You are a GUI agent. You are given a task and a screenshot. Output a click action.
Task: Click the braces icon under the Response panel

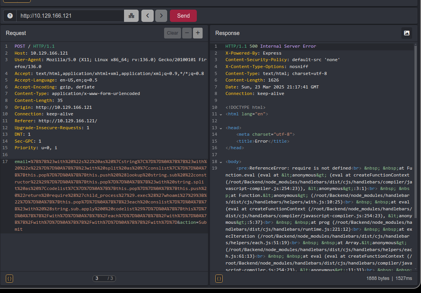click(x=219, y=278)
